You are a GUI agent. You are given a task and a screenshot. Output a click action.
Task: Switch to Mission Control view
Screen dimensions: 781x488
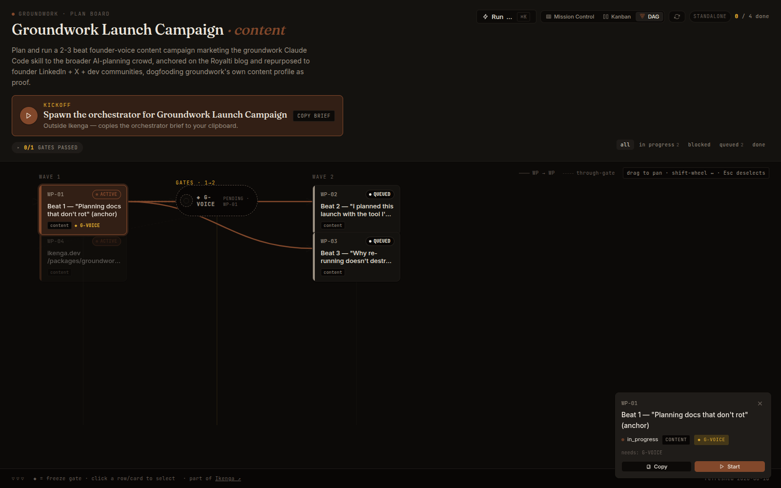point(570,17)
